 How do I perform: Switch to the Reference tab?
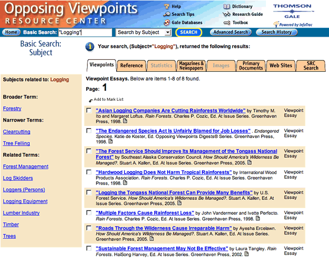click(x=132, y=66)
